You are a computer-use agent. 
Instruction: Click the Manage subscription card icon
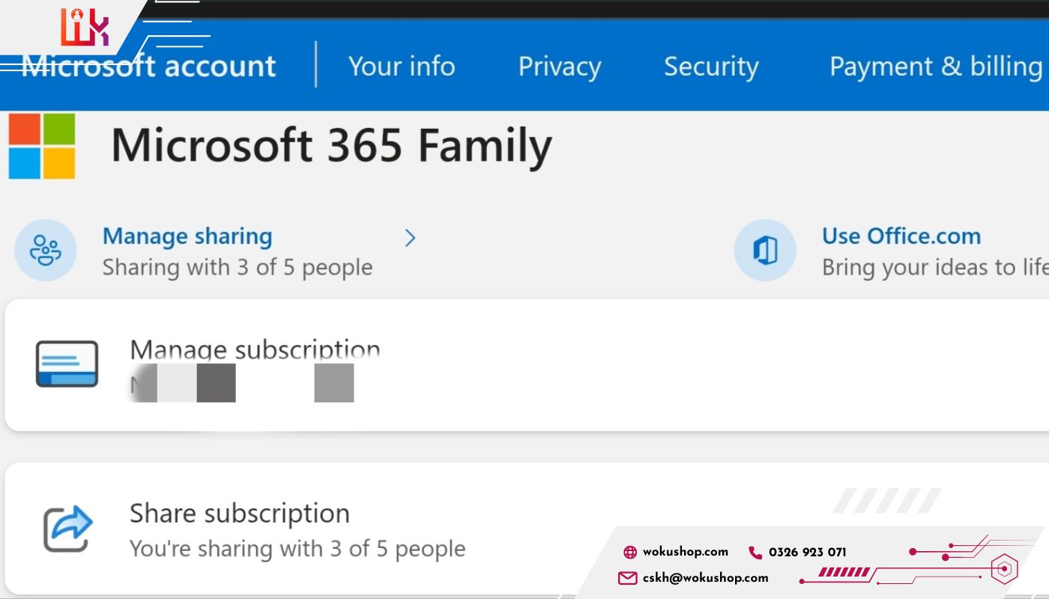tap(67, 364)
